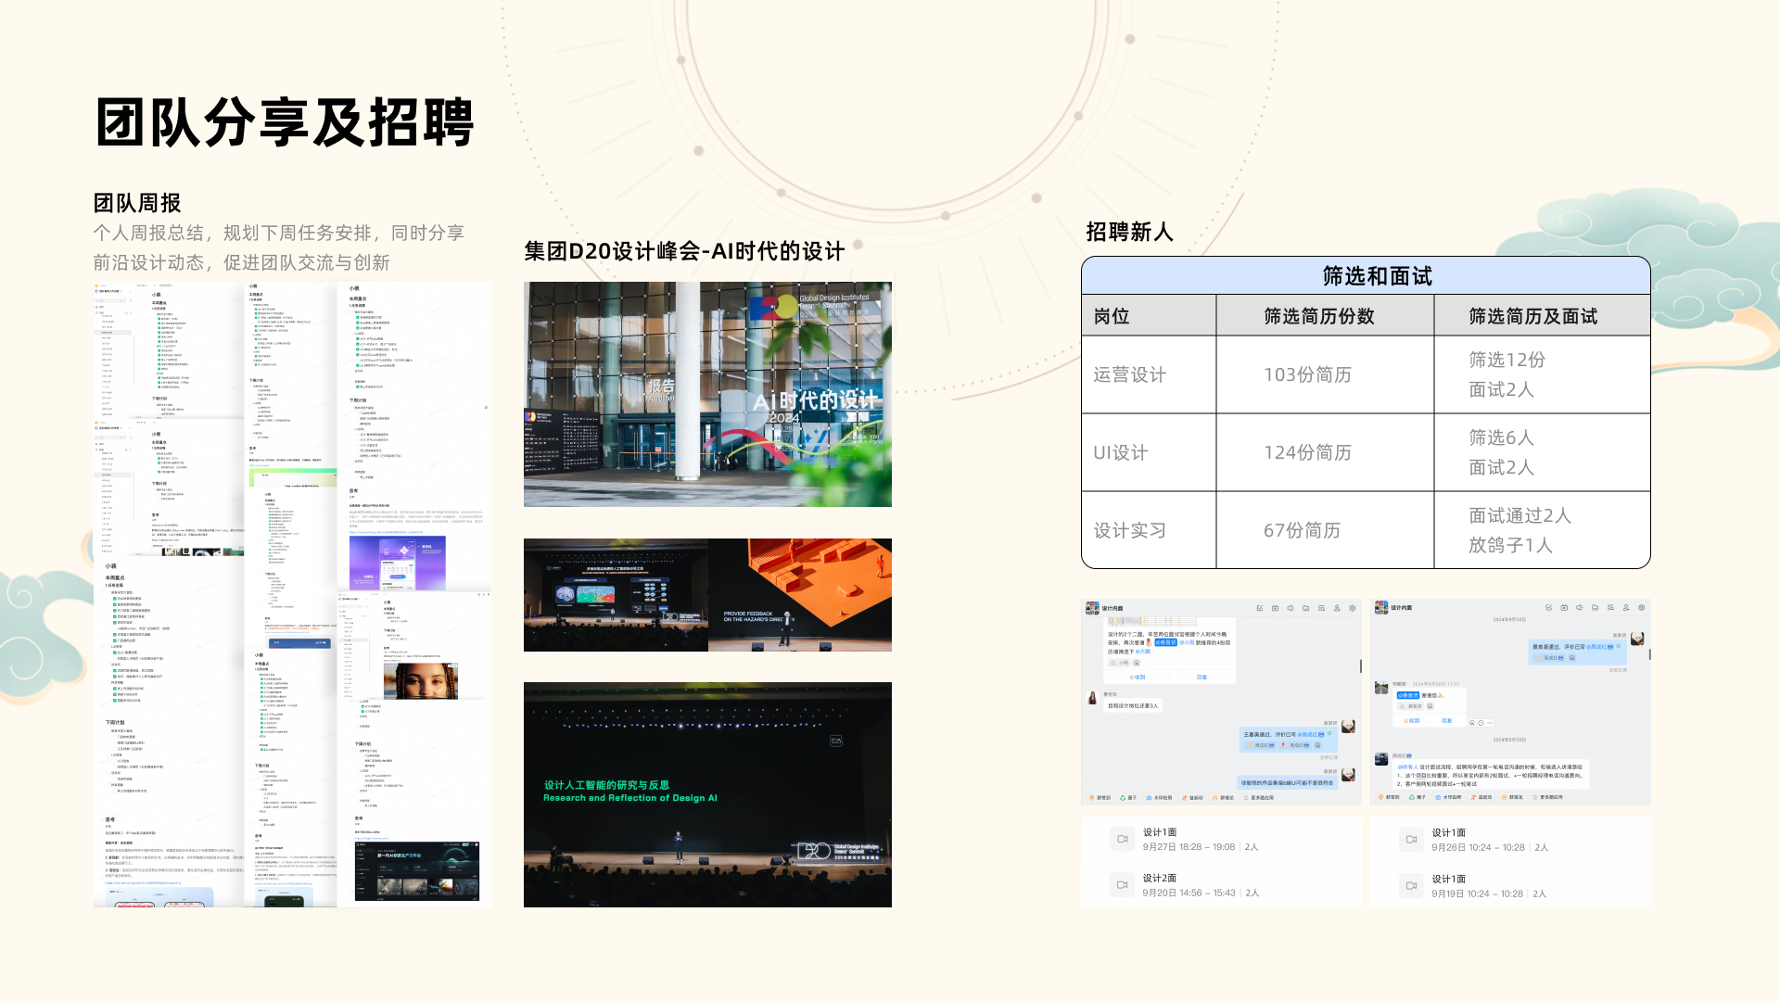This screenshot has height=1001, width=1780.
Task: Click the 团队分享及招聘 slide title
Action: click(285, 122)
